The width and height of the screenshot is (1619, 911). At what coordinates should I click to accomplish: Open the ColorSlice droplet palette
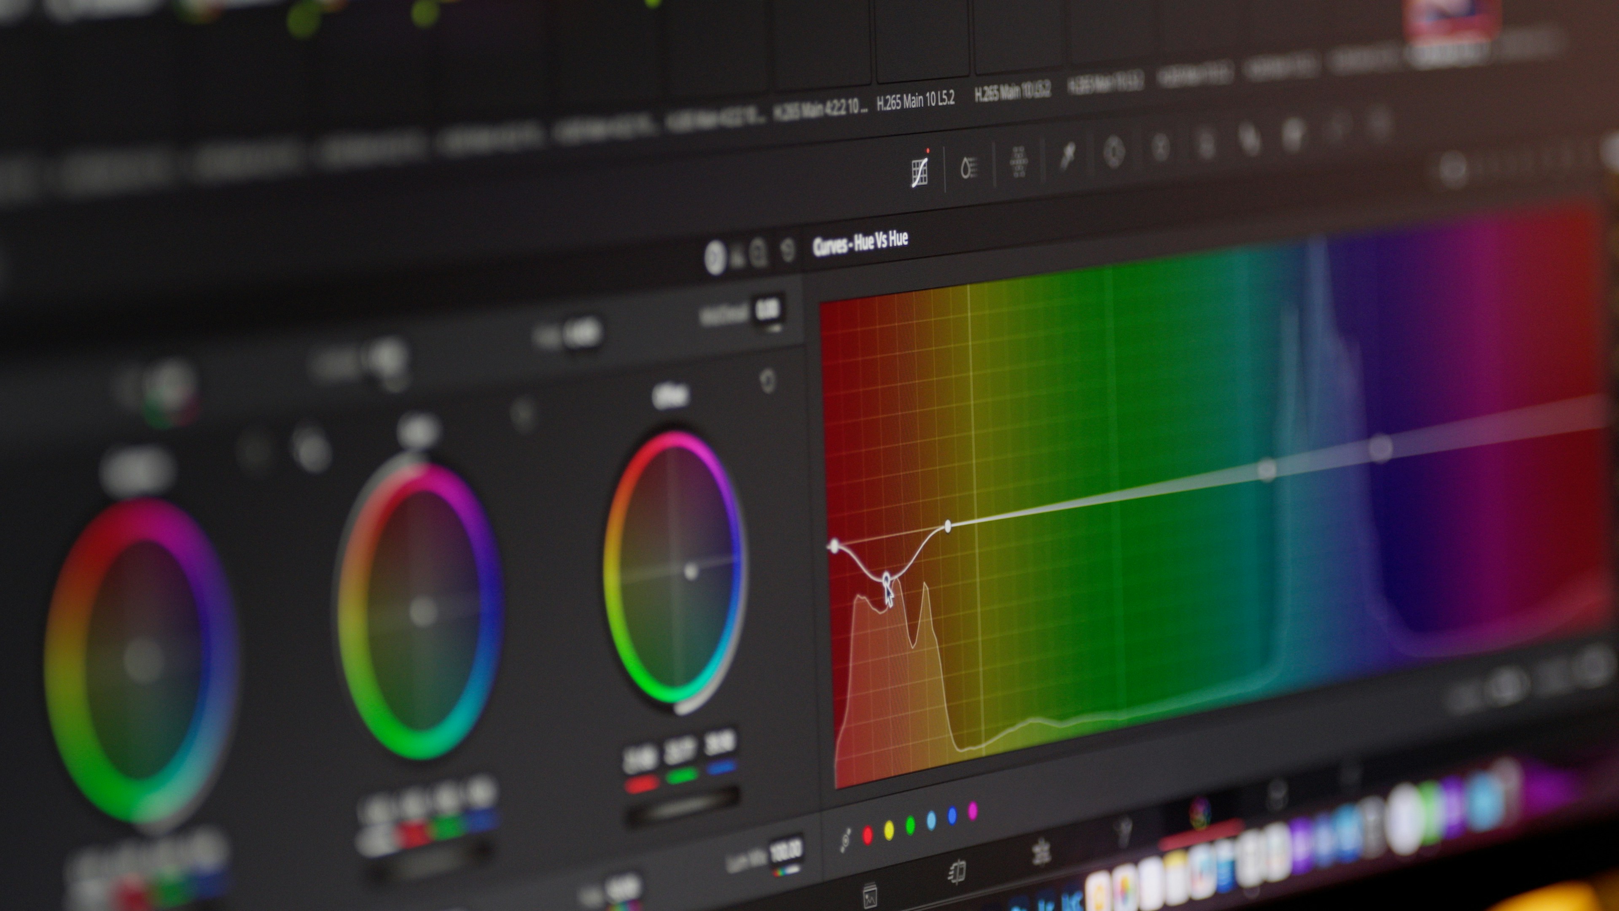click(x=969, y=167)
